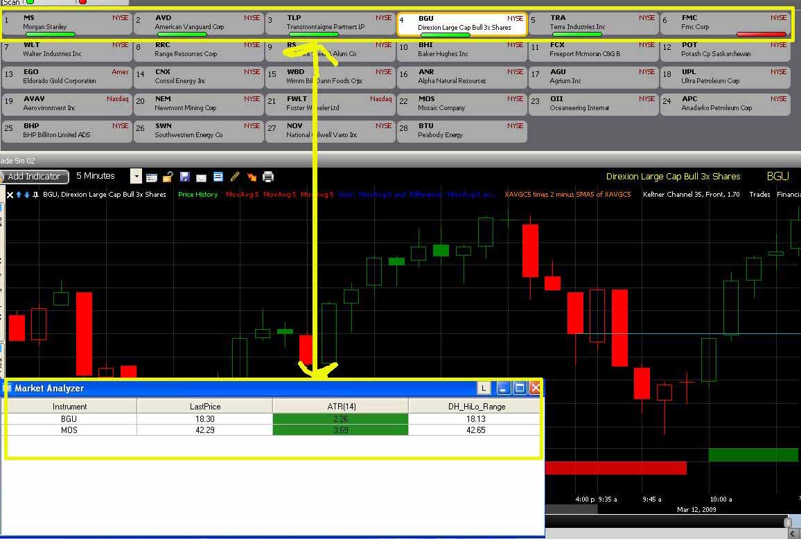Click the XAVGC5 times 2 minus SMA5 legend
The image size is (801, 539).
pos(567,195)
